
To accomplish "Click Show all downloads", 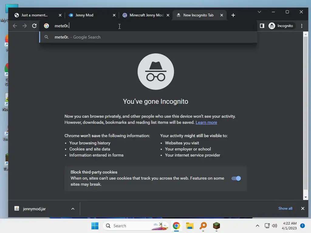I will 285,208.
